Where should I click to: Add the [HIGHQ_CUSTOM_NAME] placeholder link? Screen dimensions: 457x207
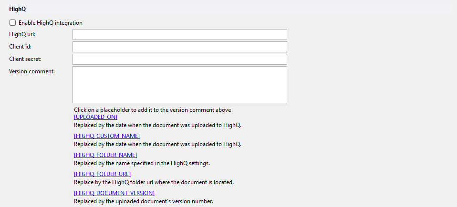pyautogui.click(x=107, y=136)
